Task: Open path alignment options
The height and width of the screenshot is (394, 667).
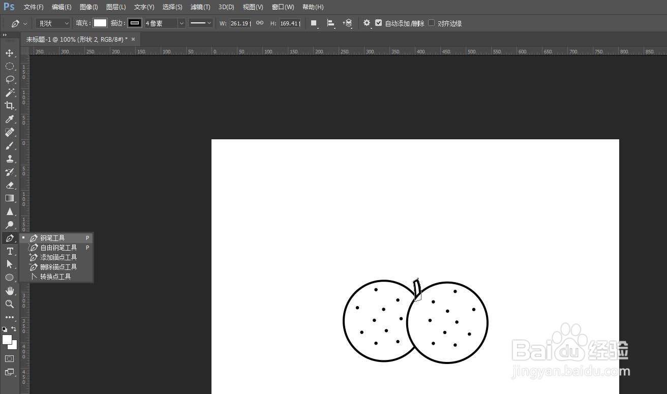Action: pos(331,23)
